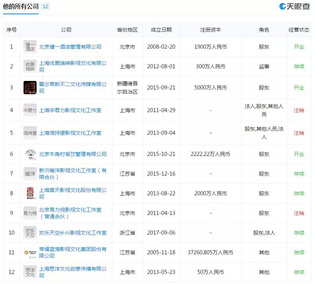Select capital cell 2000万人民币

point(210,193)
